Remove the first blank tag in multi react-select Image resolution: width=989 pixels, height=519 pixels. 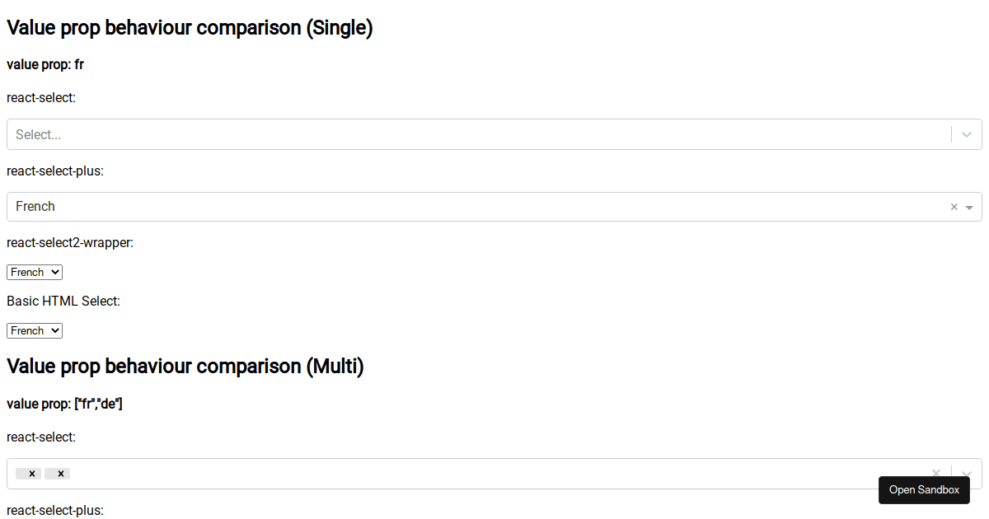32,474
